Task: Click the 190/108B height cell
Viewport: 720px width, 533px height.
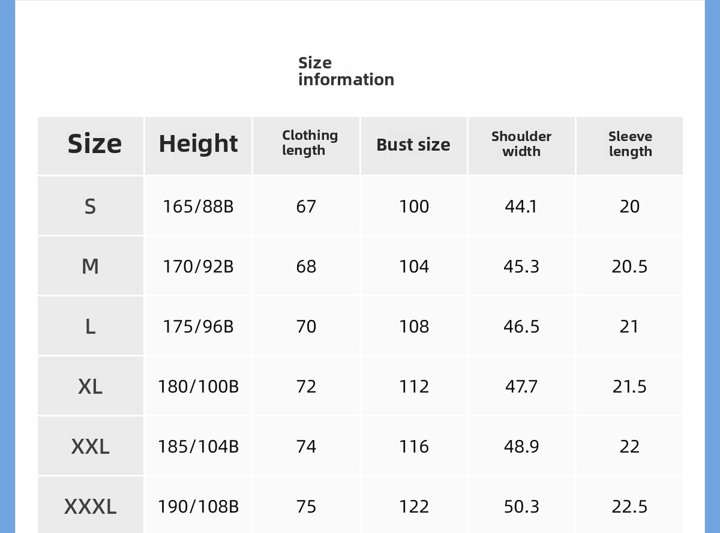Action: [x=198, y=507]
